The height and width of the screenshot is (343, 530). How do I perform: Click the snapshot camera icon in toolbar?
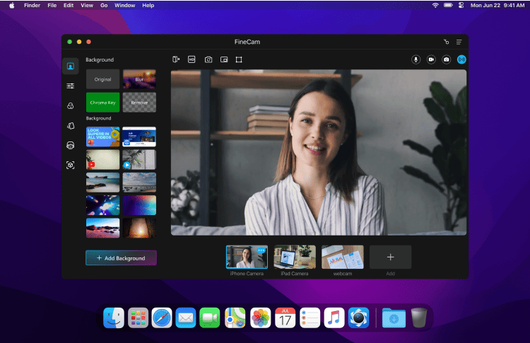(x=208, y=59)
